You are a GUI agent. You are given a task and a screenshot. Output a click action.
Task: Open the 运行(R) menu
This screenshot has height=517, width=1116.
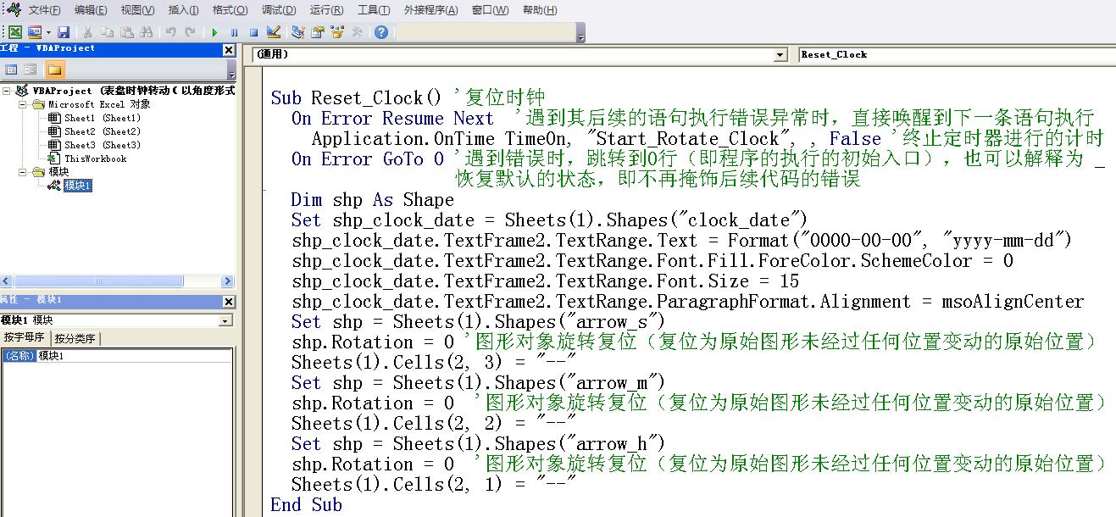(x=325, y=10)
